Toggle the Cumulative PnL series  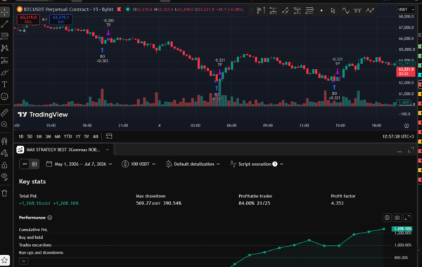[x=33, y=230]
